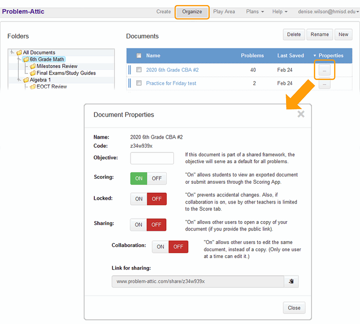Click the problem count 40

point(253,70)
